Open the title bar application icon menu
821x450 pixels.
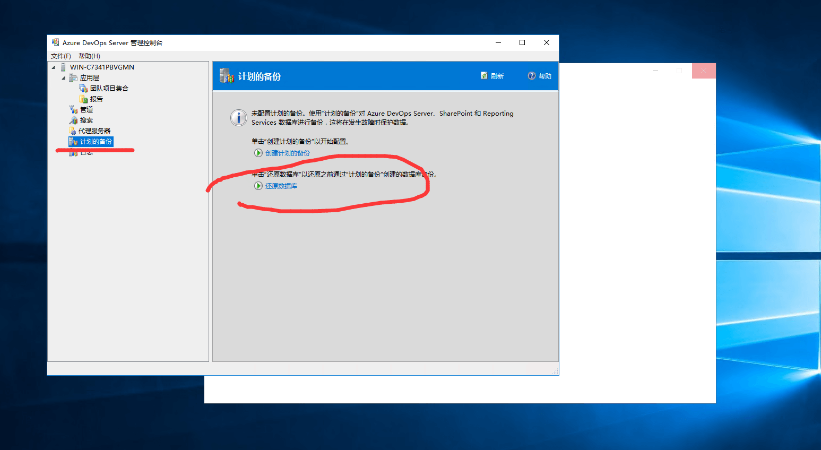[55, 42]
